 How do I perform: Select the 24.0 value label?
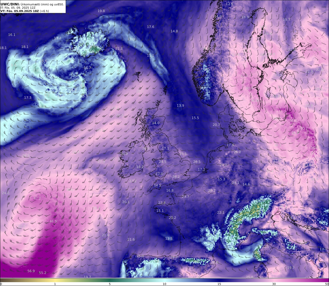(x=6, y=193)
